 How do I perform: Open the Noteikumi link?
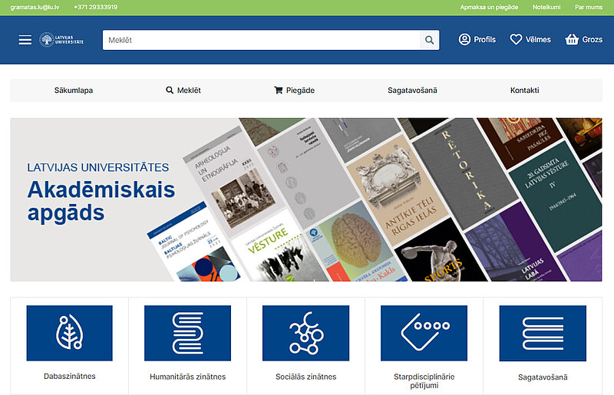click(546, 7)
